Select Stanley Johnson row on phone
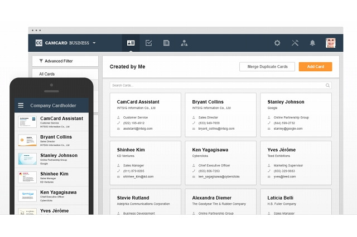The image size is (357, 237). [x=52, y=159]
